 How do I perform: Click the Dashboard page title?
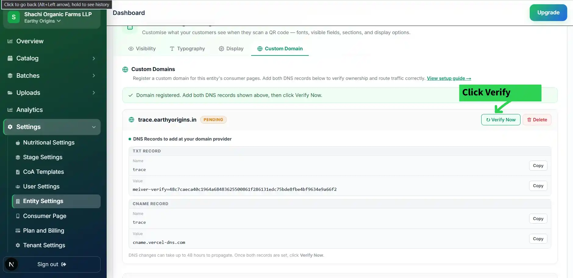(x=129, y=13)
